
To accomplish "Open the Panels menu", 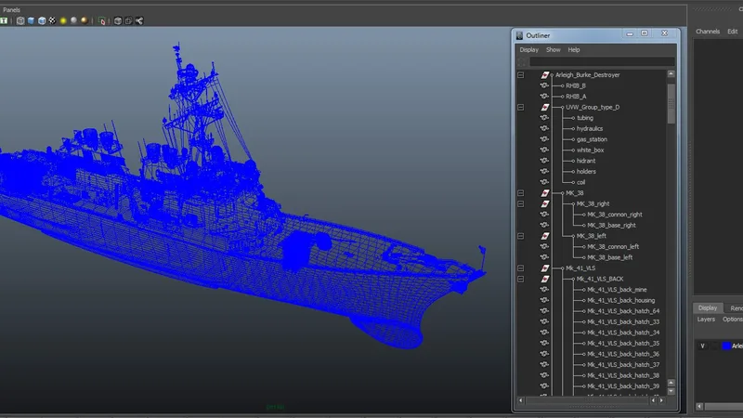I will [11, 10].
